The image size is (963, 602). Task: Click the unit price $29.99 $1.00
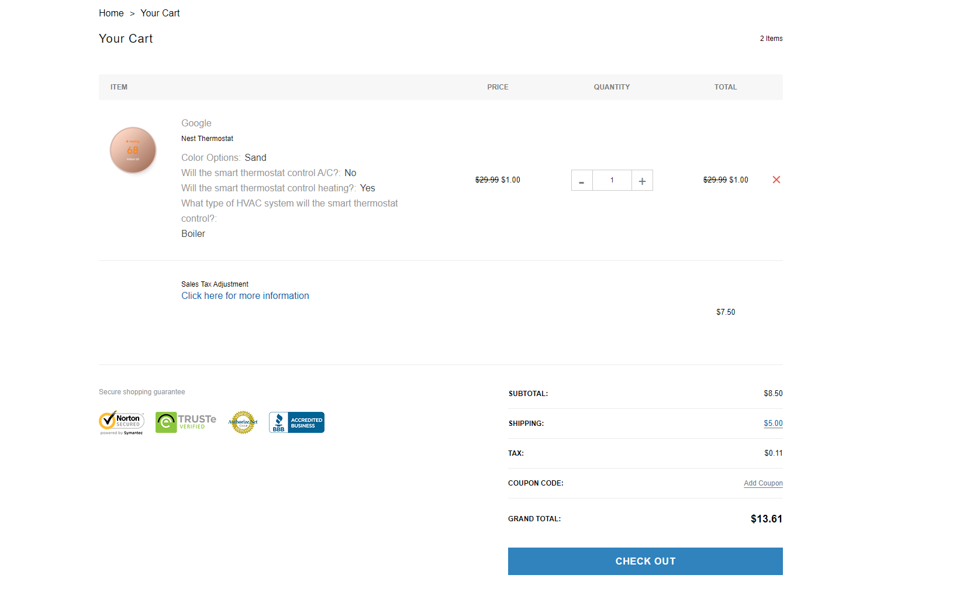(498, 180)
